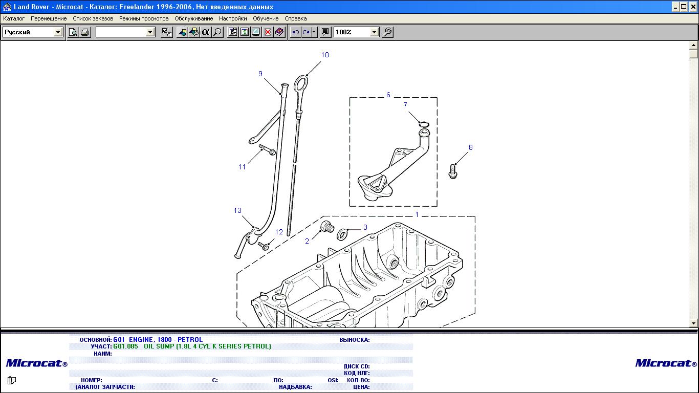Select callout 11 bolt label
699x393 pixels.
242,167
